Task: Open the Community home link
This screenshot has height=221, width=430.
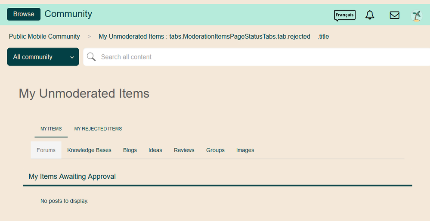Action: (x=68, y=14)
